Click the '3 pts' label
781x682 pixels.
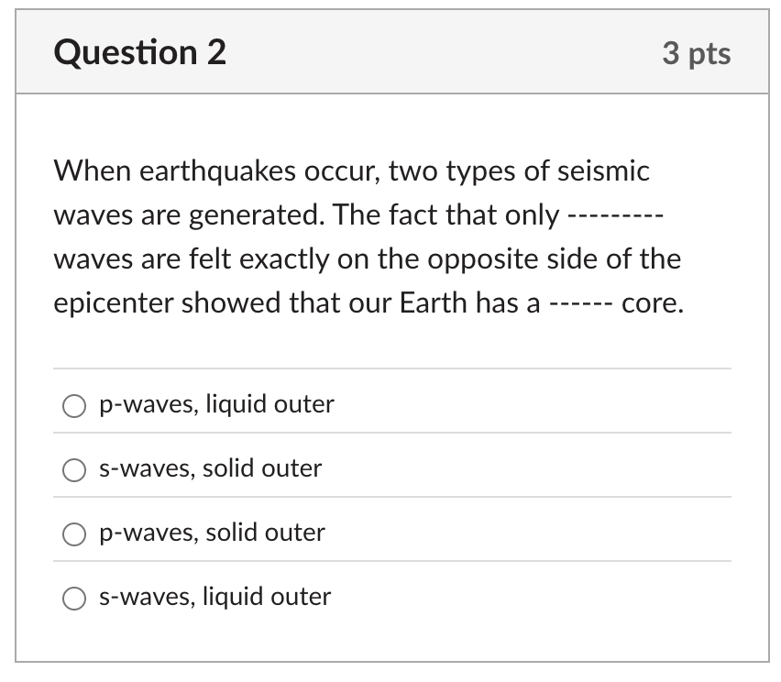coord(698,54)
